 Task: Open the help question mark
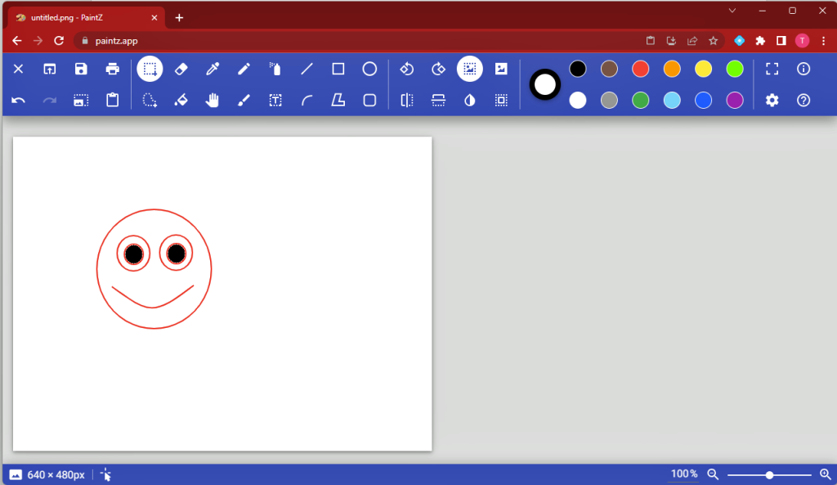(803, 100)
